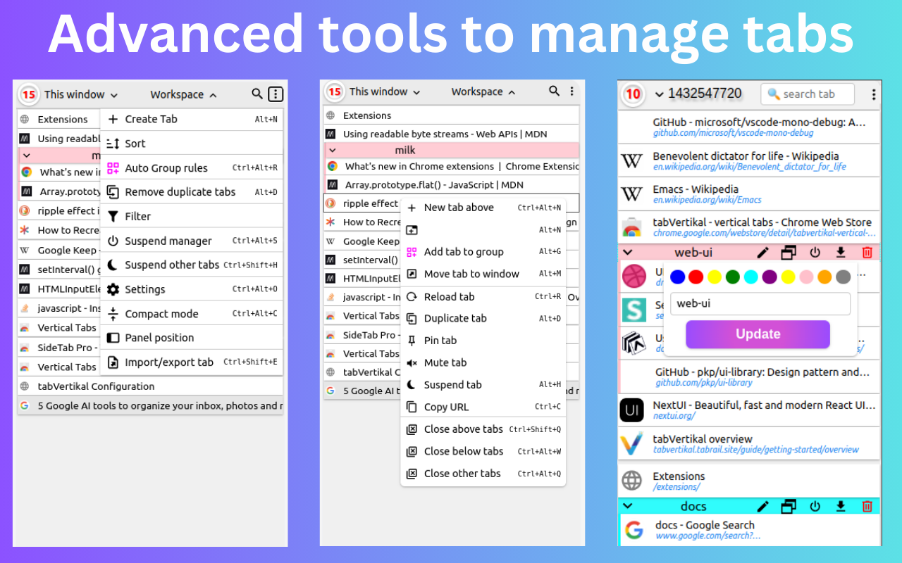Open the NextUI tab row

point(750,410)
